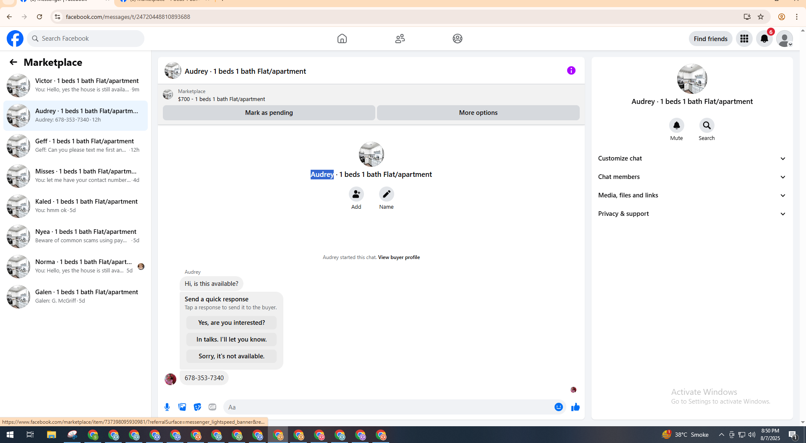Focus the Aa message input box
The height and width of the screenshot is (443, 806).
[388, 407]
